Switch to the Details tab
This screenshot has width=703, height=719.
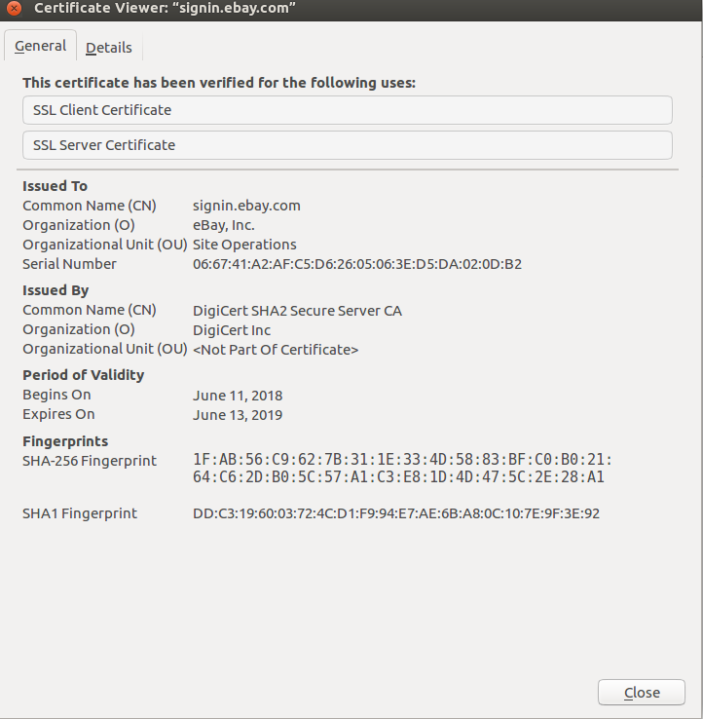(x=109, y=47)
